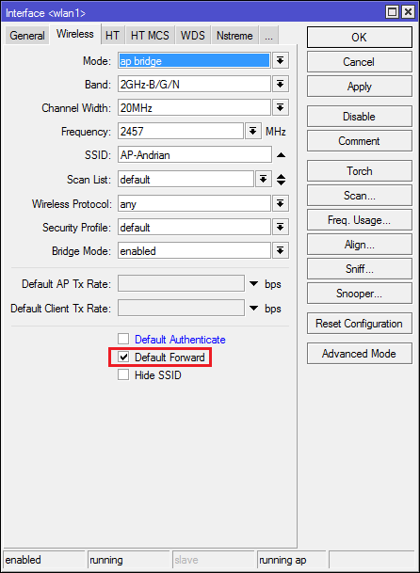This screenshot has width=420, height=573.
Task: Click the Security Profile field default
Action: coord(194,228)
